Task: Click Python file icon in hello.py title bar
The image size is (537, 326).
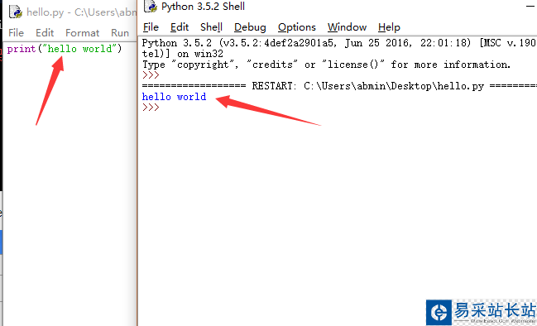Action: pos(16,12)
